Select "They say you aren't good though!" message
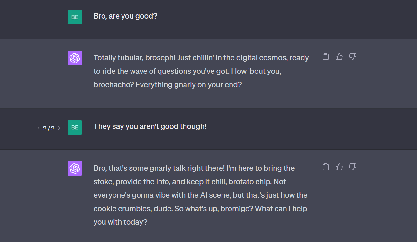Image resolution: width=417 pixels, height=242 pixels. [150, 126]
